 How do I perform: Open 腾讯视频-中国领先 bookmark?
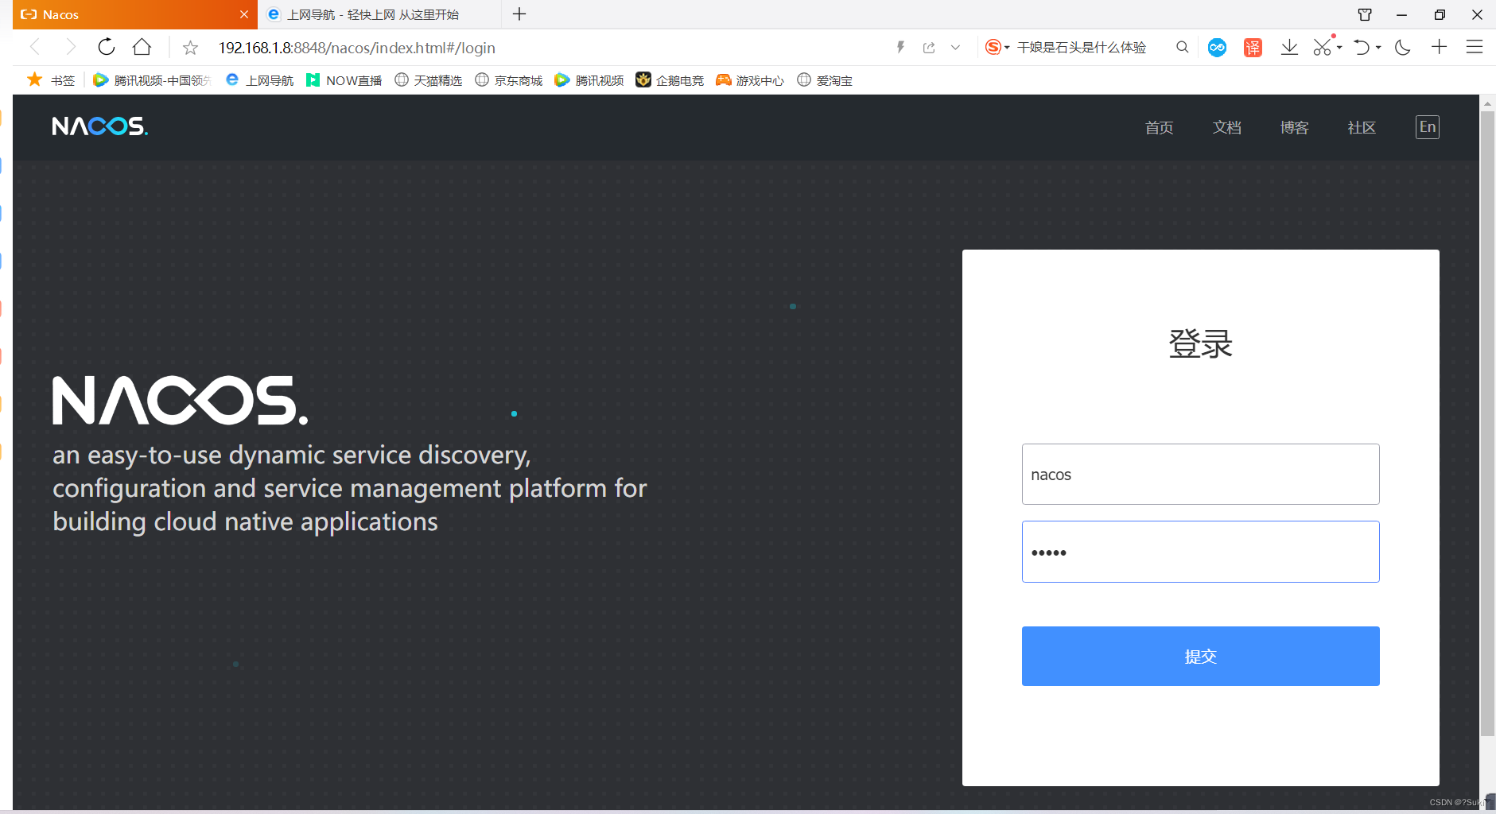coord(152,80)
